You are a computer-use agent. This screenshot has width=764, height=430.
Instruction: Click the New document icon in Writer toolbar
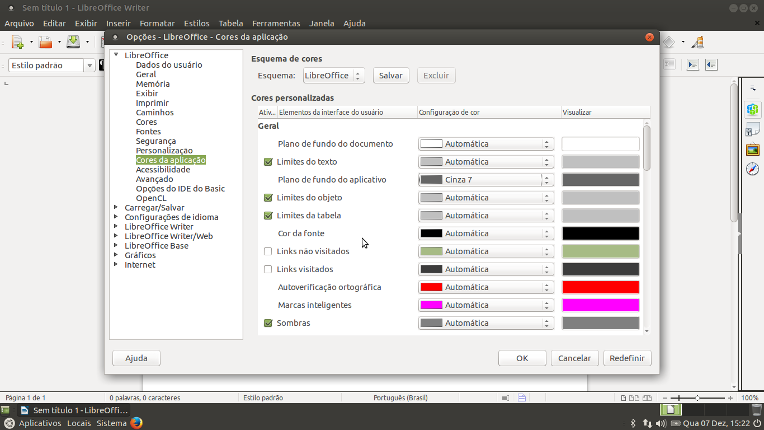(17, 42)
